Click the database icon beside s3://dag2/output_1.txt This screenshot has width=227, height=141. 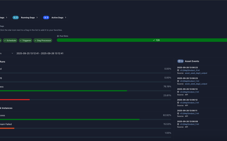[x=178, y=81]
